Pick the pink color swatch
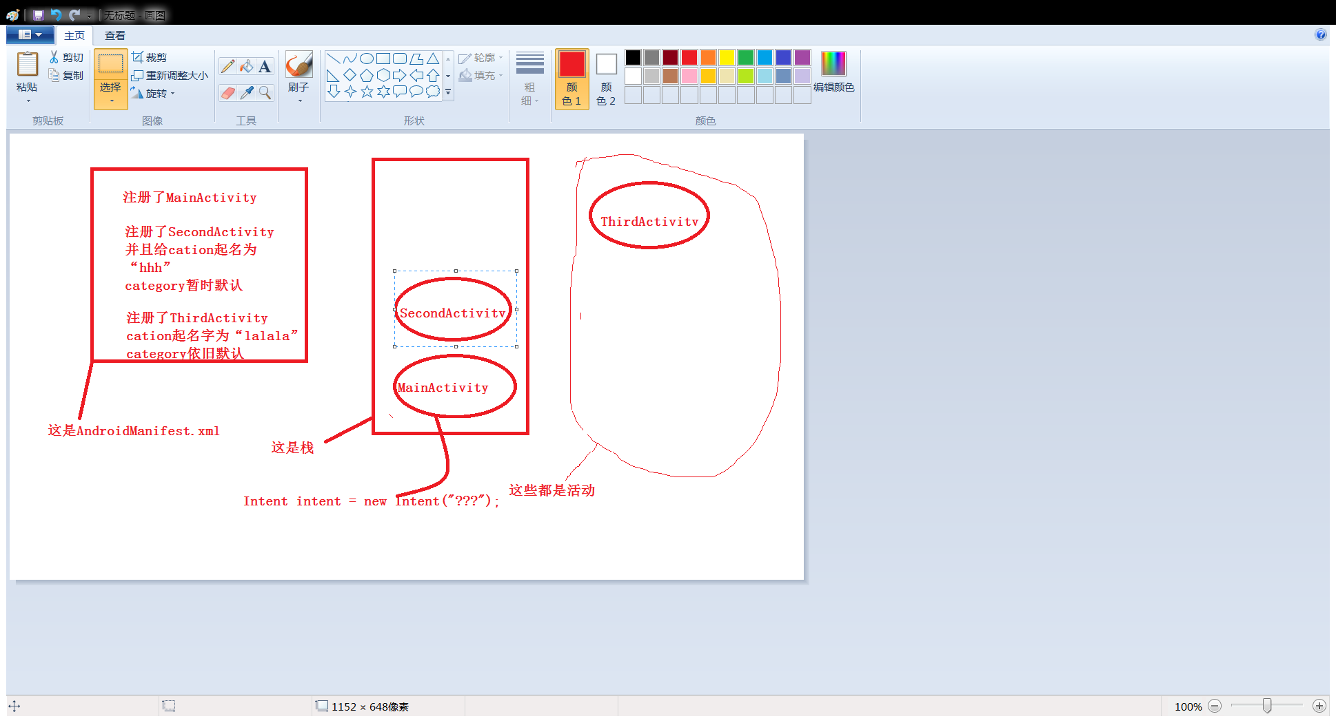The width and height of the screenshot is (1336, 723). point(689,76)
